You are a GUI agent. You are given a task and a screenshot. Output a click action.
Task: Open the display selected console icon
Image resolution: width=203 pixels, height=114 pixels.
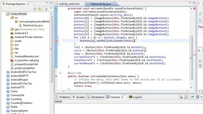pyautogui.click(x=198, y=97)
